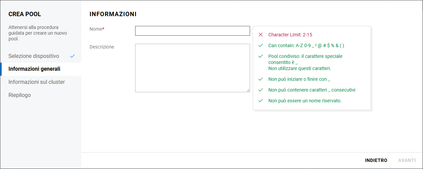
Task: Click checkmark beside consecutive characters rule
Action: click(x=260, y=90)
